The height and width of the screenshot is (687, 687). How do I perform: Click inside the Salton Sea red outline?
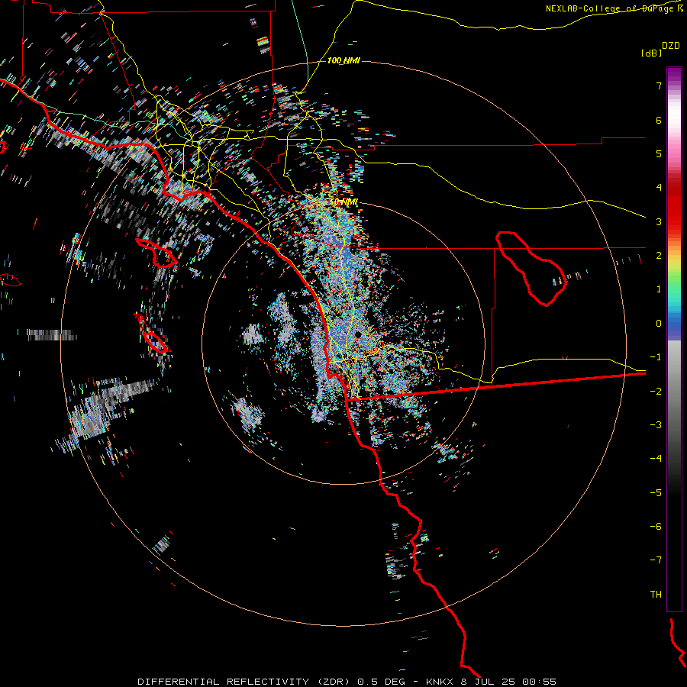point(532,269)
